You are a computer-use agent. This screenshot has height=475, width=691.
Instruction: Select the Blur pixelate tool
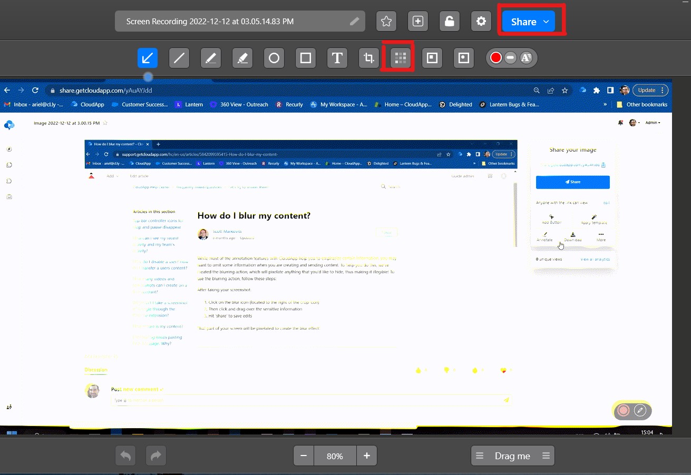(x=401, y=58)
